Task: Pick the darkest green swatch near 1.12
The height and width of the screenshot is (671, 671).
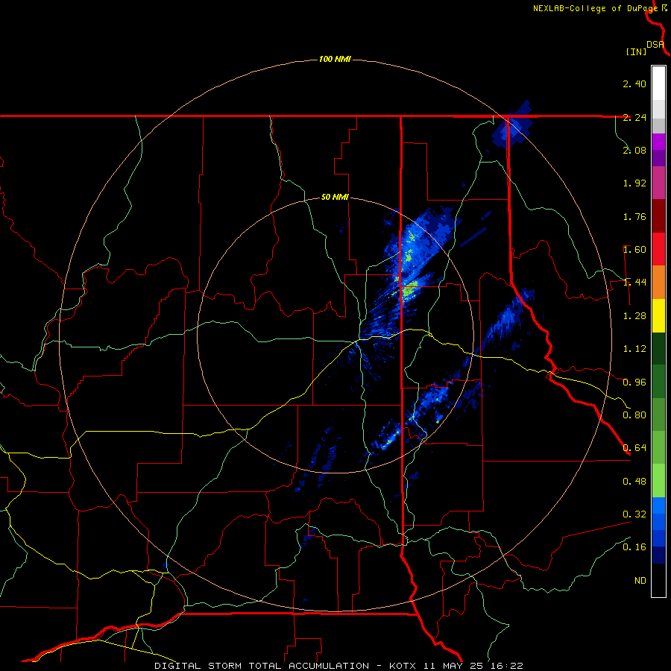Action: pos(658,348)
